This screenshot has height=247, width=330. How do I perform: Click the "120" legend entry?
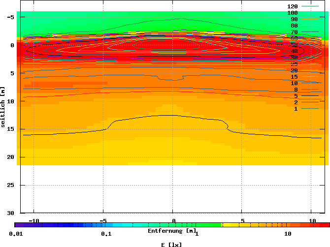click(293, 6)
